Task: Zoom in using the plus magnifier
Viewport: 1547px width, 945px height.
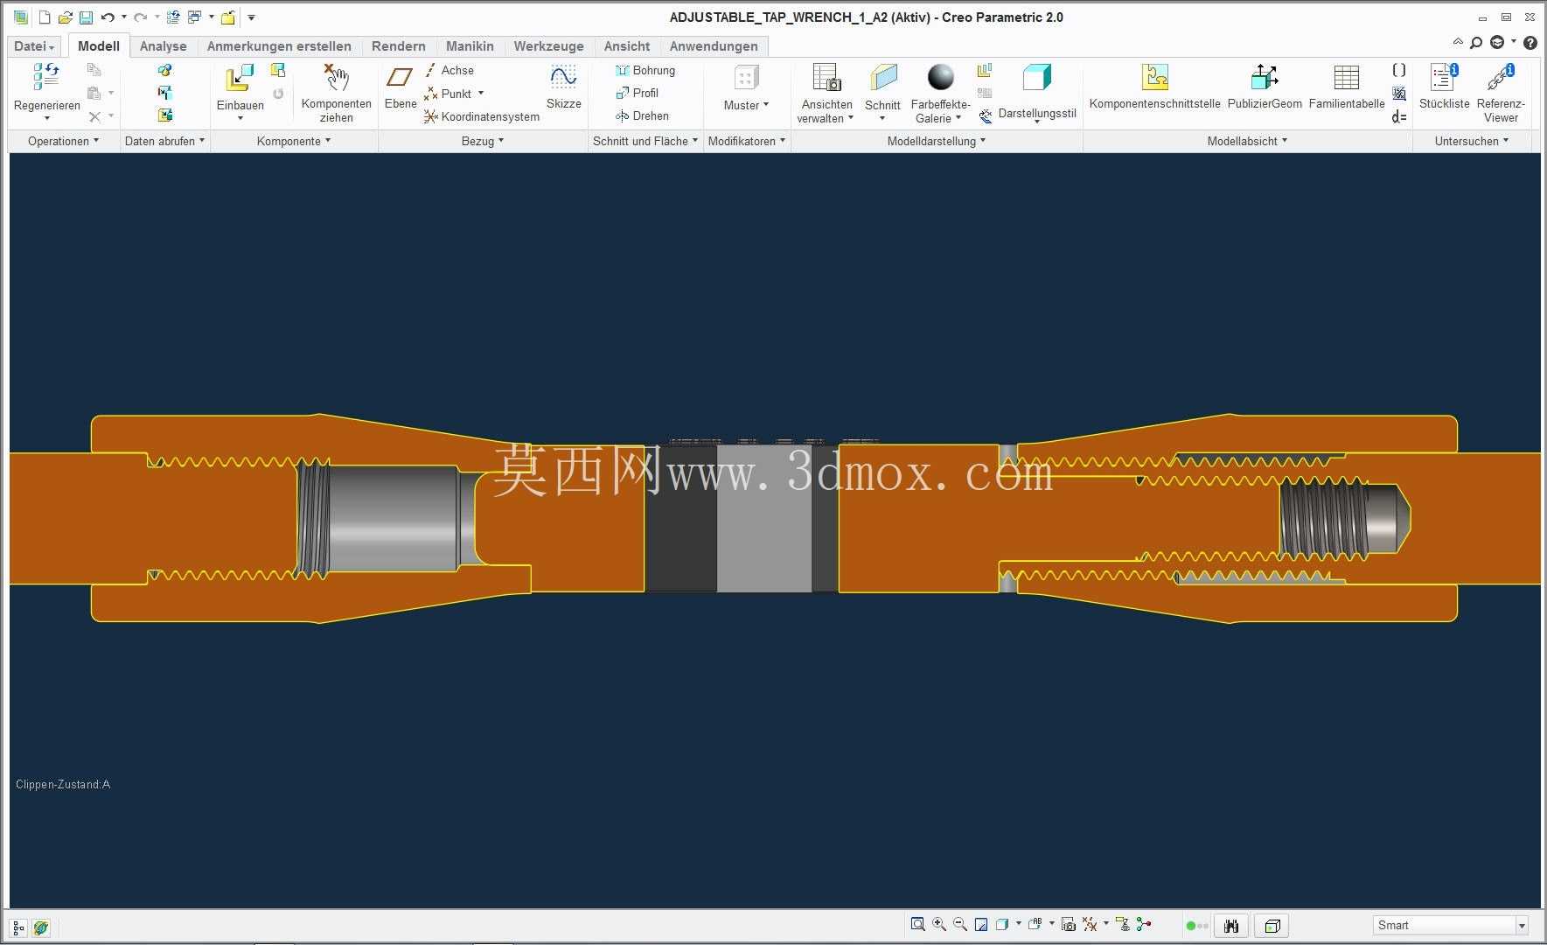Action: point(939,924)
